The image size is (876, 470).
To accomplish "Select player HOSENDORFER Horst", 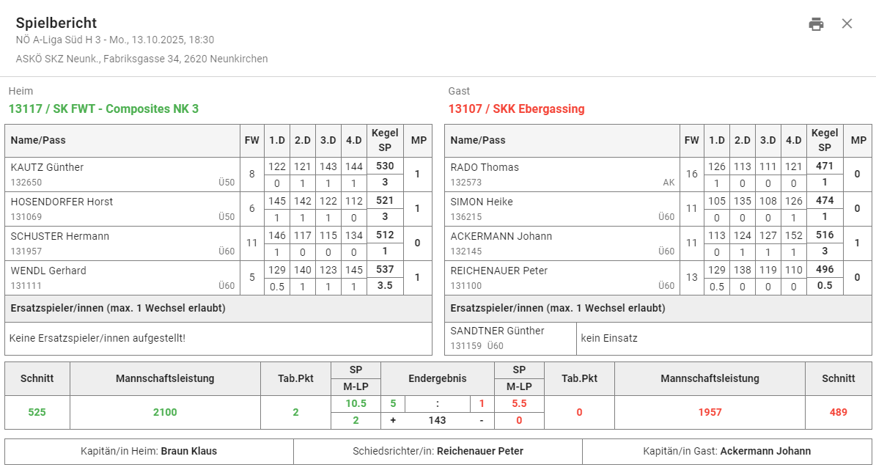I will [x=62, y=202].
